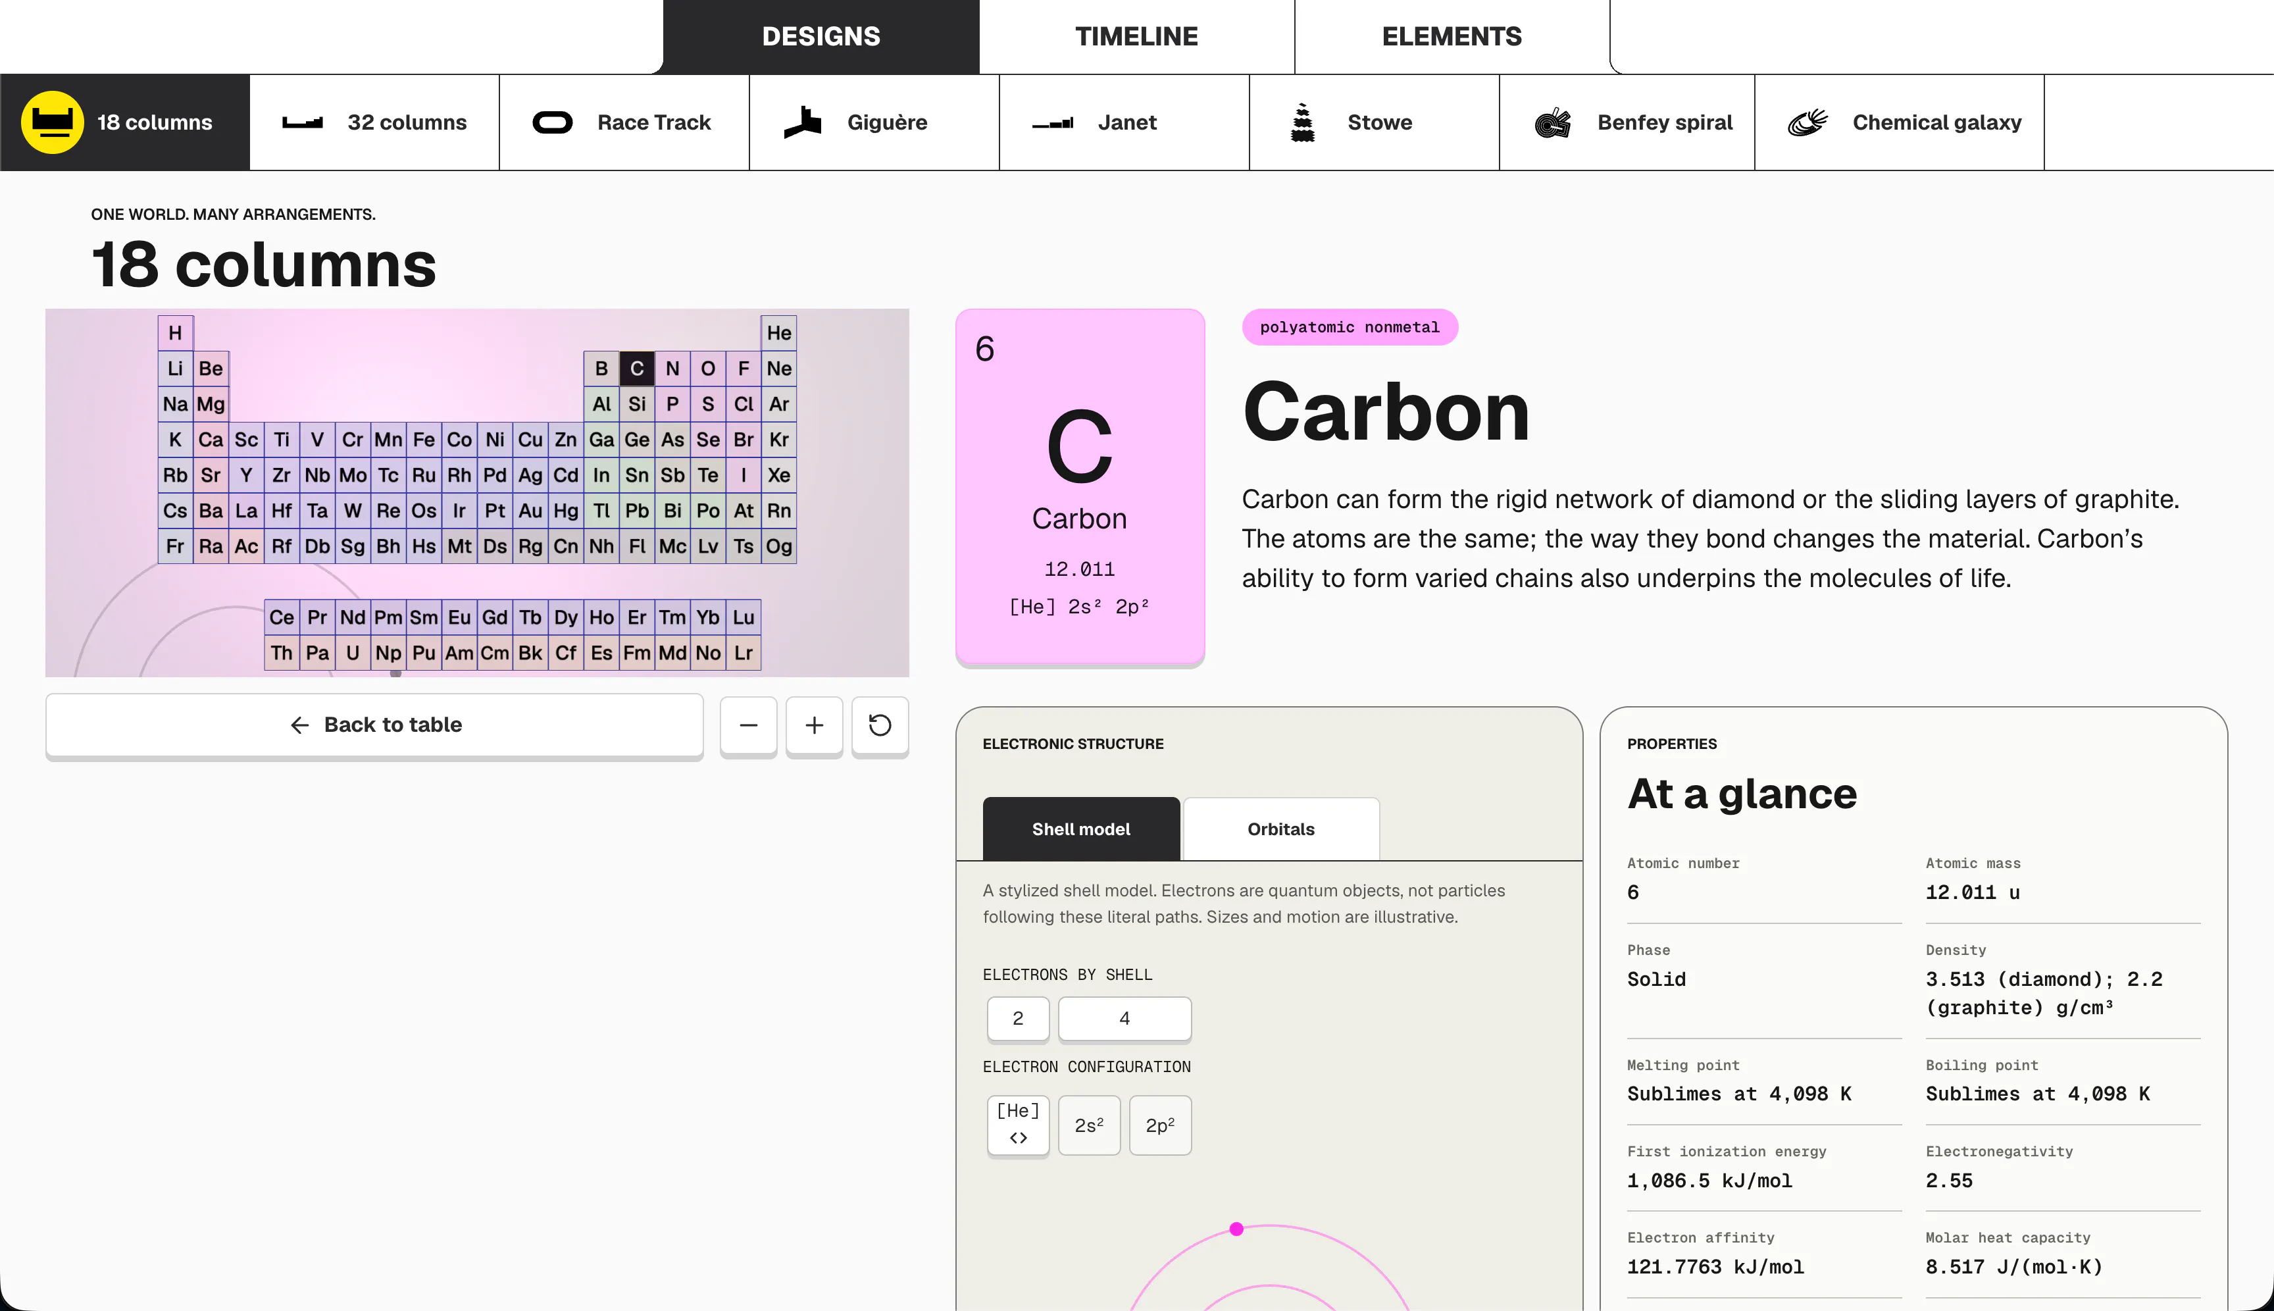2274x1311 pixels.
Task: Click the pink electron on the shell orbit
Action: pyautogui.click(x=1237, y=1229)
